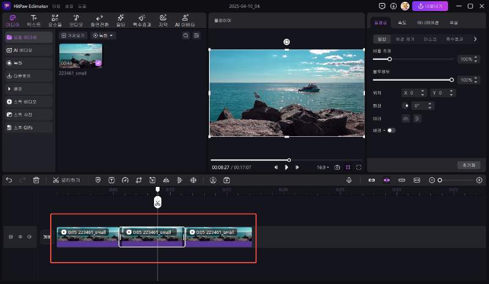Image resolution: width=489 pixels, height=284 pixels.
Task: Open the Animation tab in properties panel
Action: 427,23
